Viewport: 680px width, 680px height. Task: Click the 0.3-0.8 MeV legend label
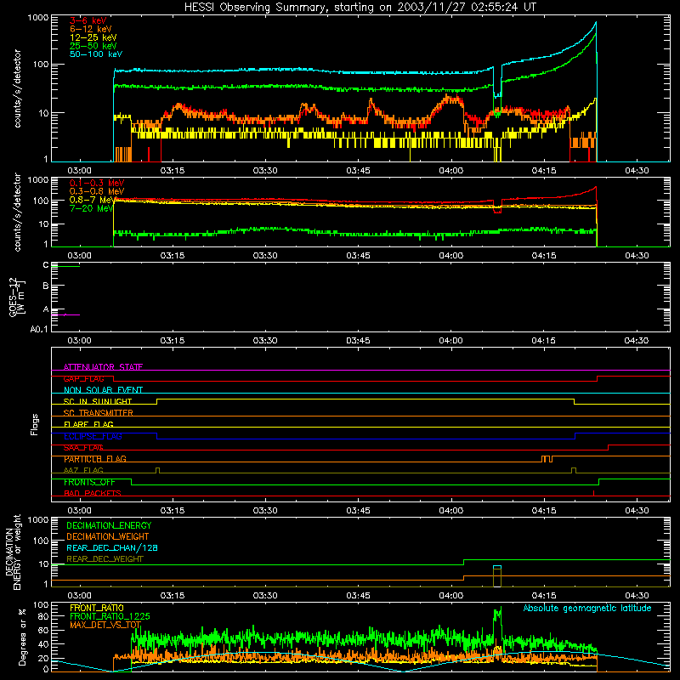click(97, 191)
